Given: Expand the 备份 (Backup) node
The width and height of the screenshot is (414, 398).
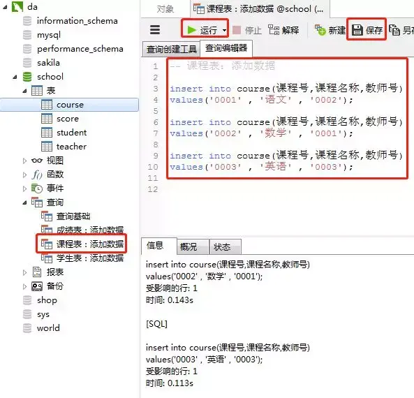Looking at the screenshot, I should click(24, 286).
